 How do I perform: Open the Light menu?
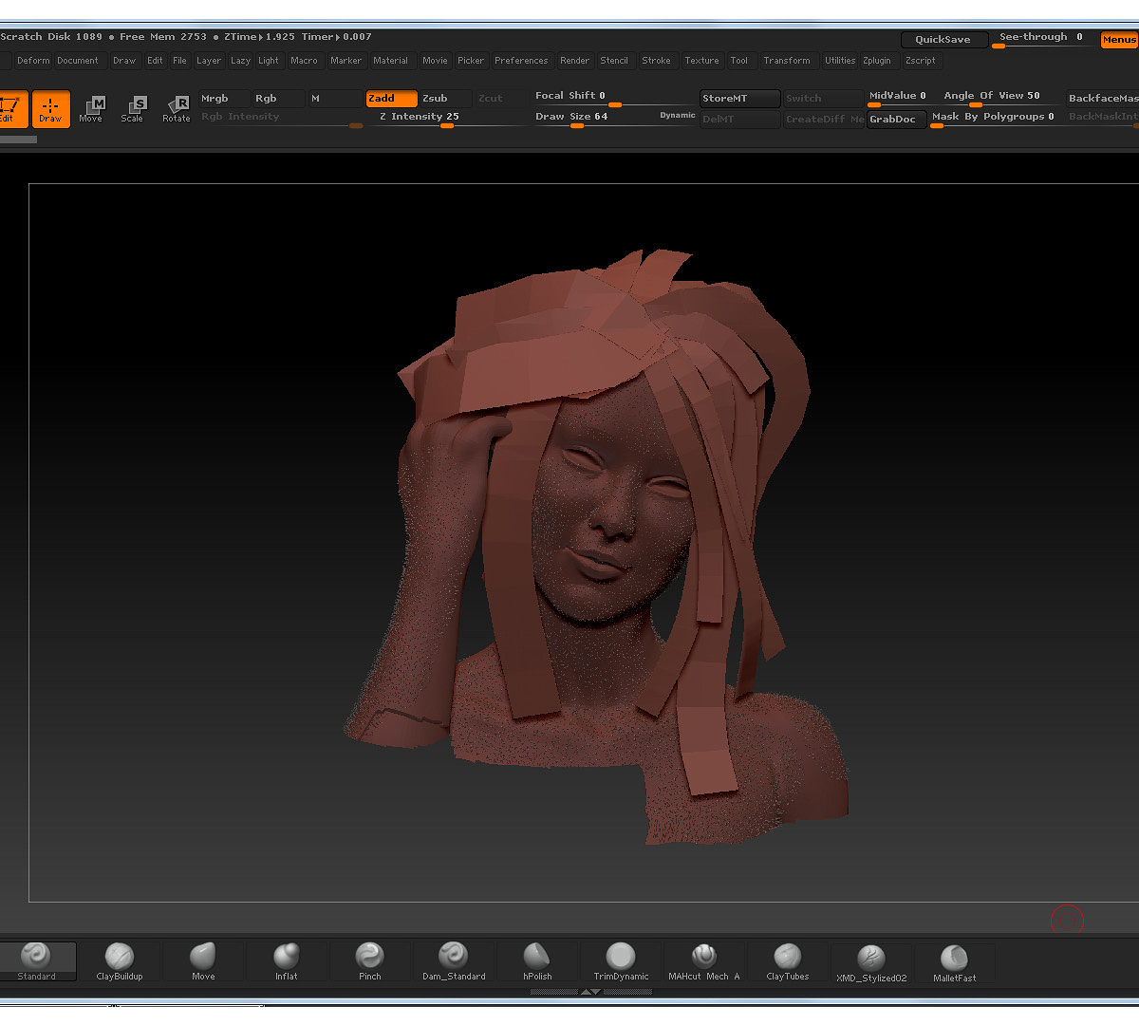269,61
